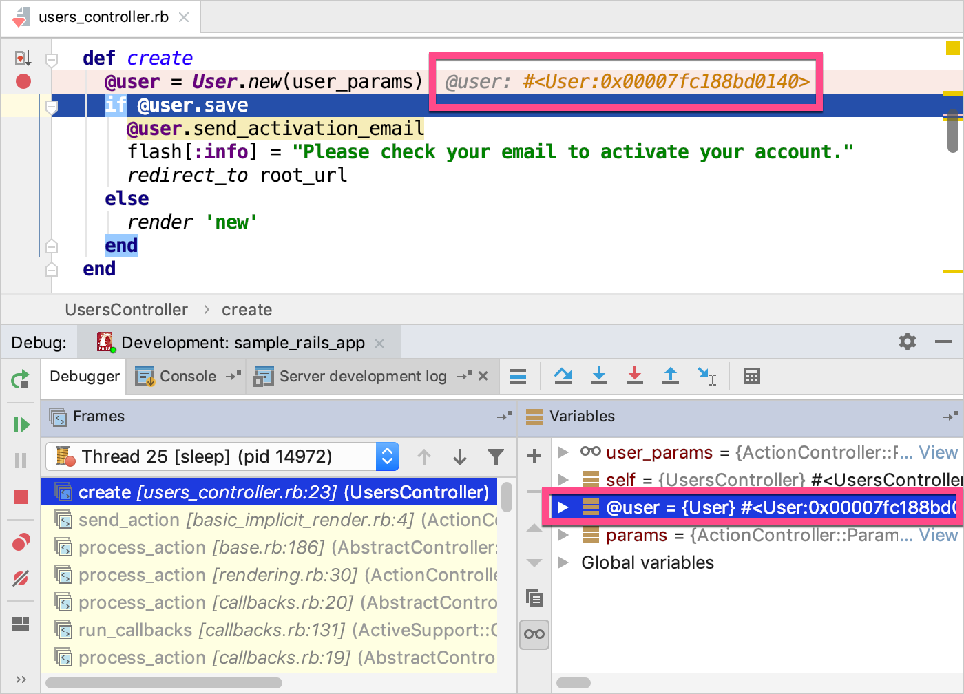Select the create [users_controller.rb:23] frame
964x694 pixels.
click(269, 492)
